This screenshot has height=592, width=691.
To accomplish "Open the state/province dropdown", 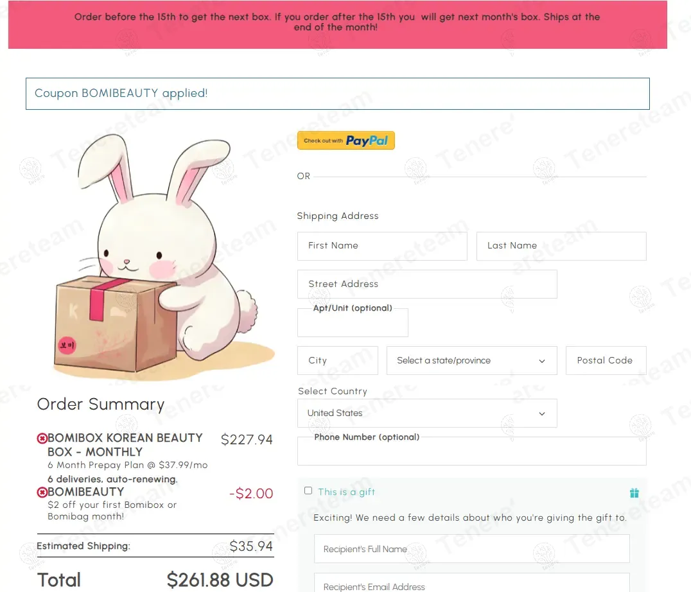I will click(x=471, y=361).
